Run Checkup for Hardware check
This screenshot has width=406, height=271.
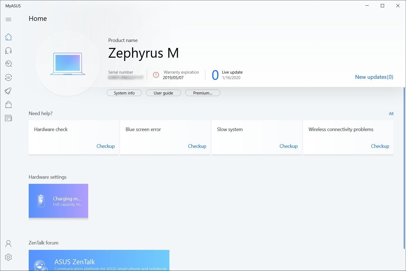[106, 146]
